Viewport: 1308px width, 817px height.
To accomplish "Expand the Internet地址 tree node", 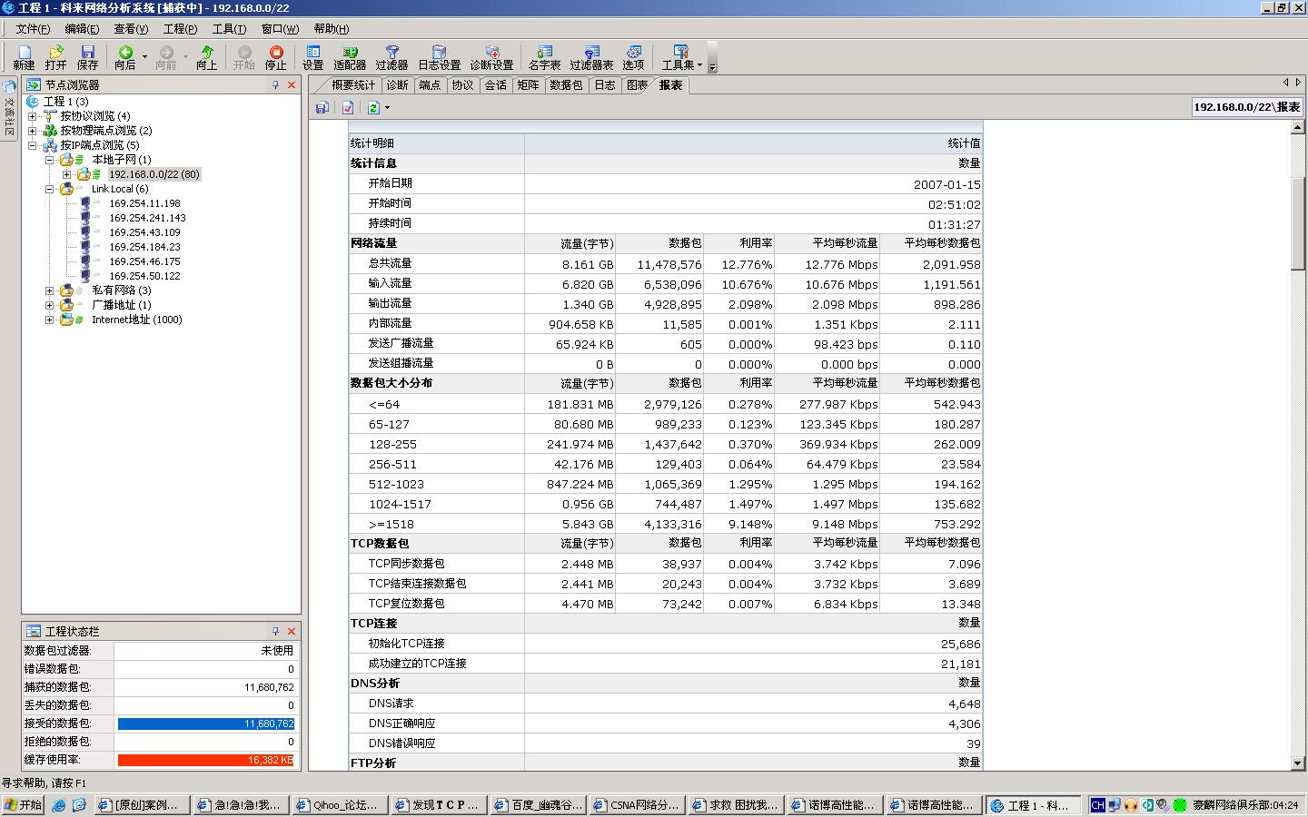I will click(x=50, y=320).
